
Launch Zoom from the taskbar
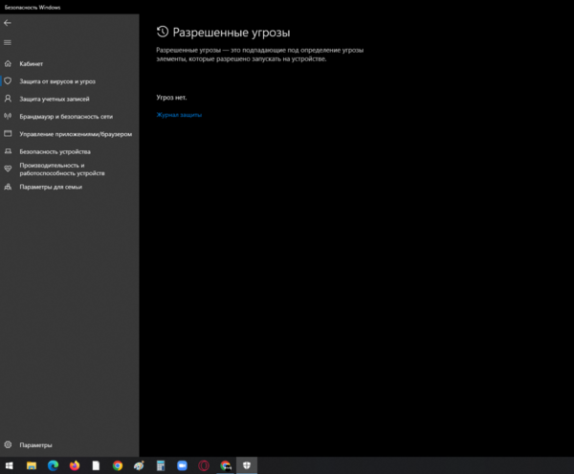(x=182, y=465)
